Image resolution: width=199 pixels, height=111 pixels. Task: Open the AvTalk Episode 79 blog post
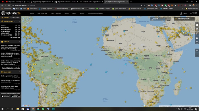click(11, 81)
